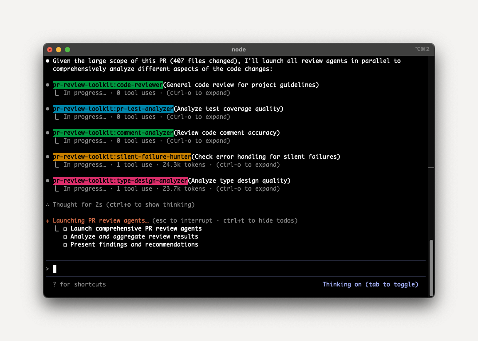Viewport: 478px width, 341px height.
Task: Click the orange plus icon beside 'Launching PR review agents'
Action: 47,220
